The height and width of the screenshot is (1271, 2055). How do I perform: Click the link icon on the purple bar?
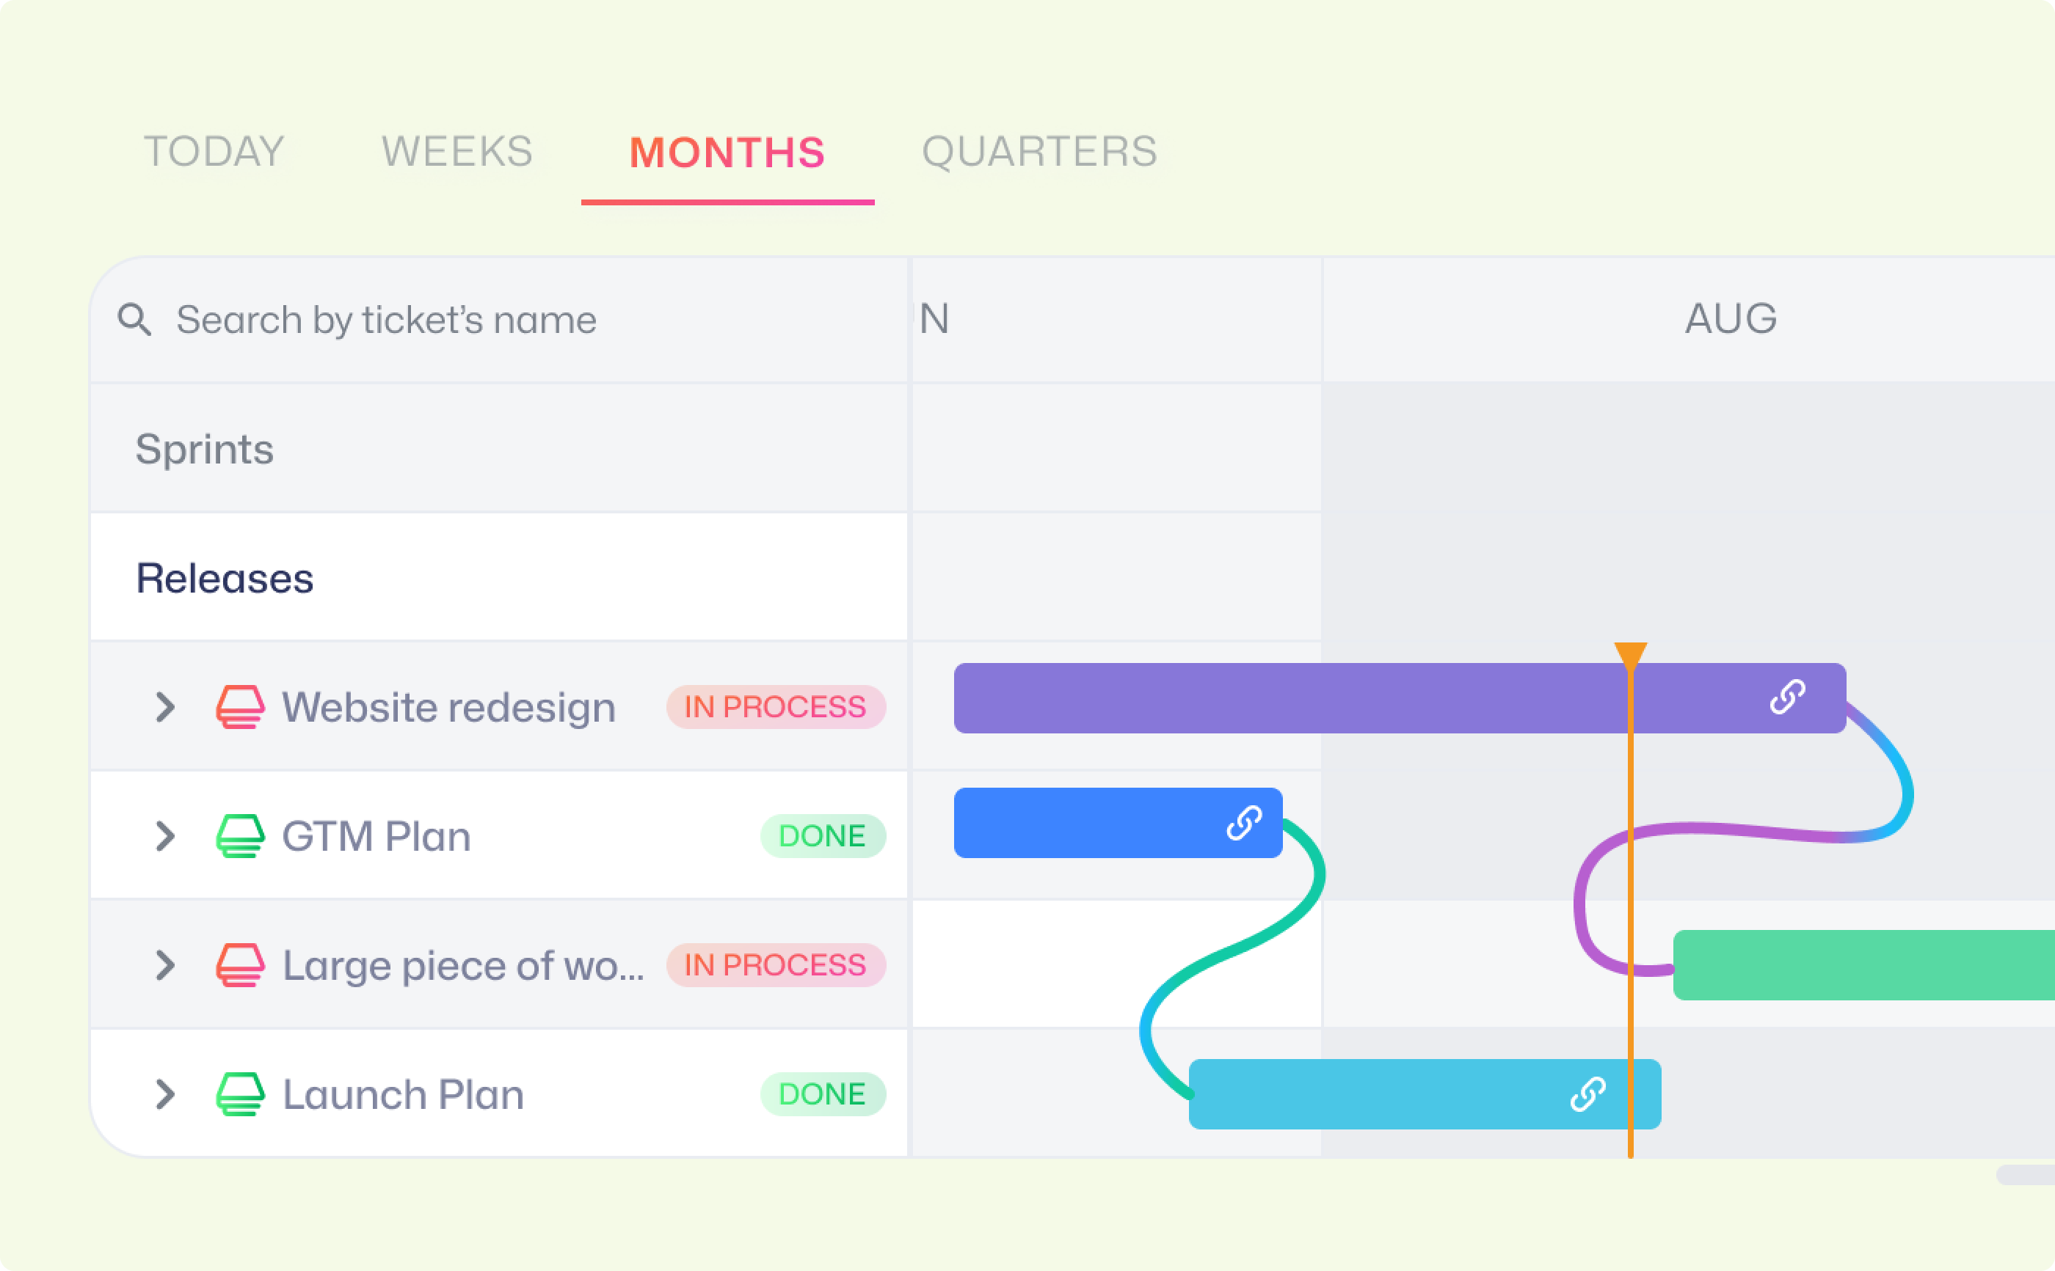[x=1788, y=697]
